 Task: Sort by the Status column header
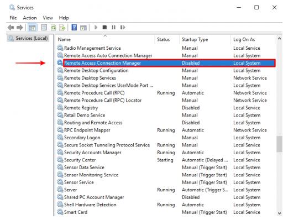[167, 39]
